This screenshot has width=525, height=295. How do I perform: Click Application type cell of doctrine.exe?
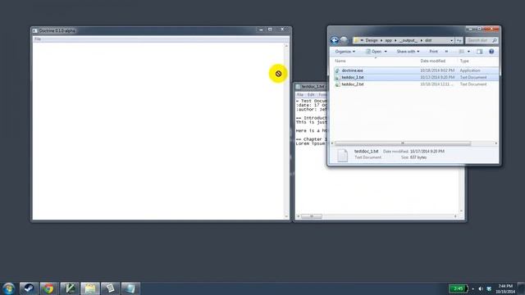[470, 70]
